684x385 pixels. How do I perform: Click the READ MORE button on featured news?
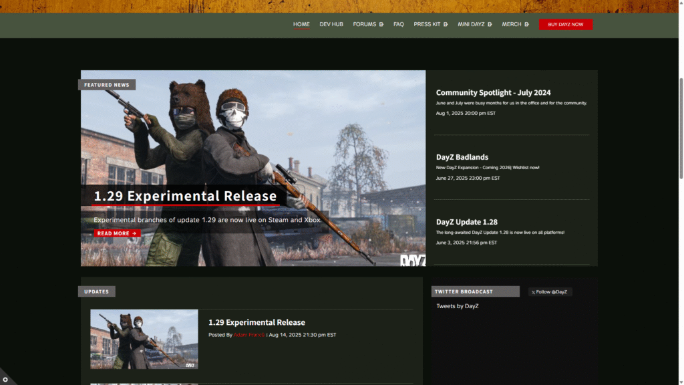[117, 233]
